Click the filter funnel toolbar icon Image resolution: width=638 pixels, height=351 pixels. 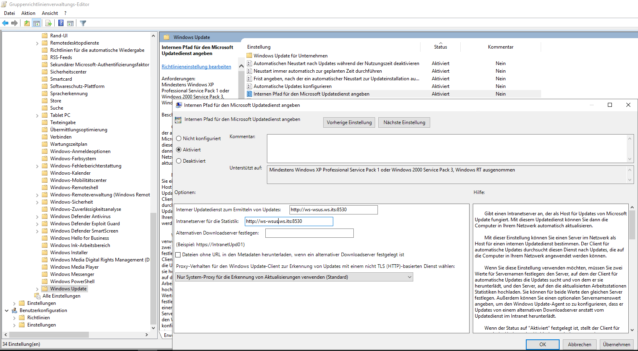click(83, 23)
